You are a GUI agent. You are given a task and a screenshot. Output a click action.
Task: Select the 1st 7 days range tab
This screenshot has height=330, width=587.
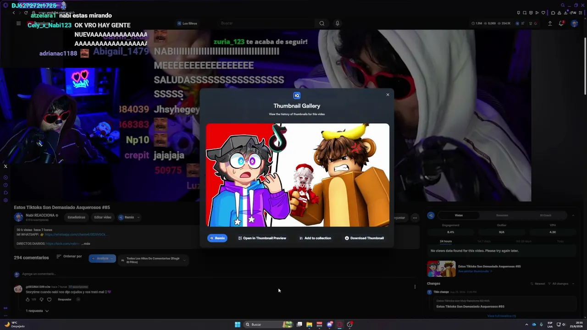[x=484, y=241]
